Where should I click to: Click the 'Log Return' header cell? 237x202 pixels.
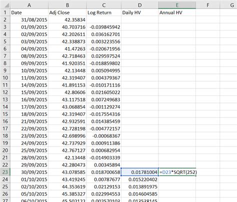(104, 12)
